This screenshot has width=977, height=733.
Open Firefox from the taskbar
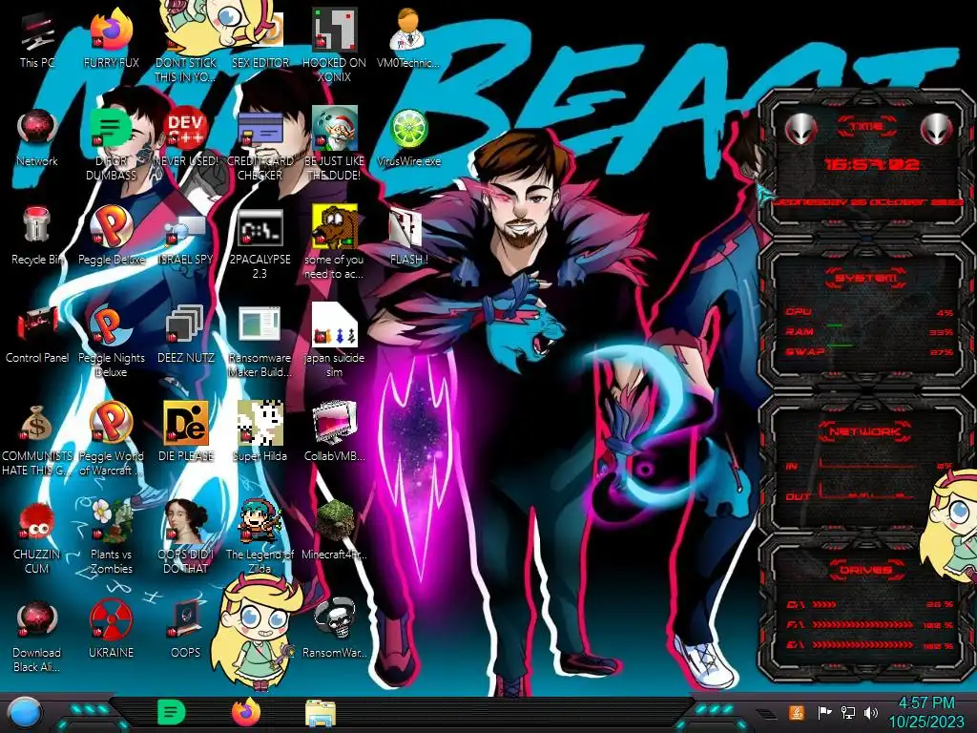(246, 712)
